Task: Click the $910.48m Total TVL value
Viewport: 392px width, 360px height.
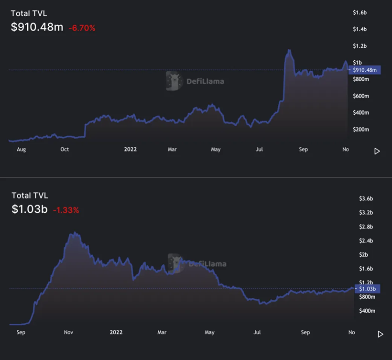Action: click(37, 27)
